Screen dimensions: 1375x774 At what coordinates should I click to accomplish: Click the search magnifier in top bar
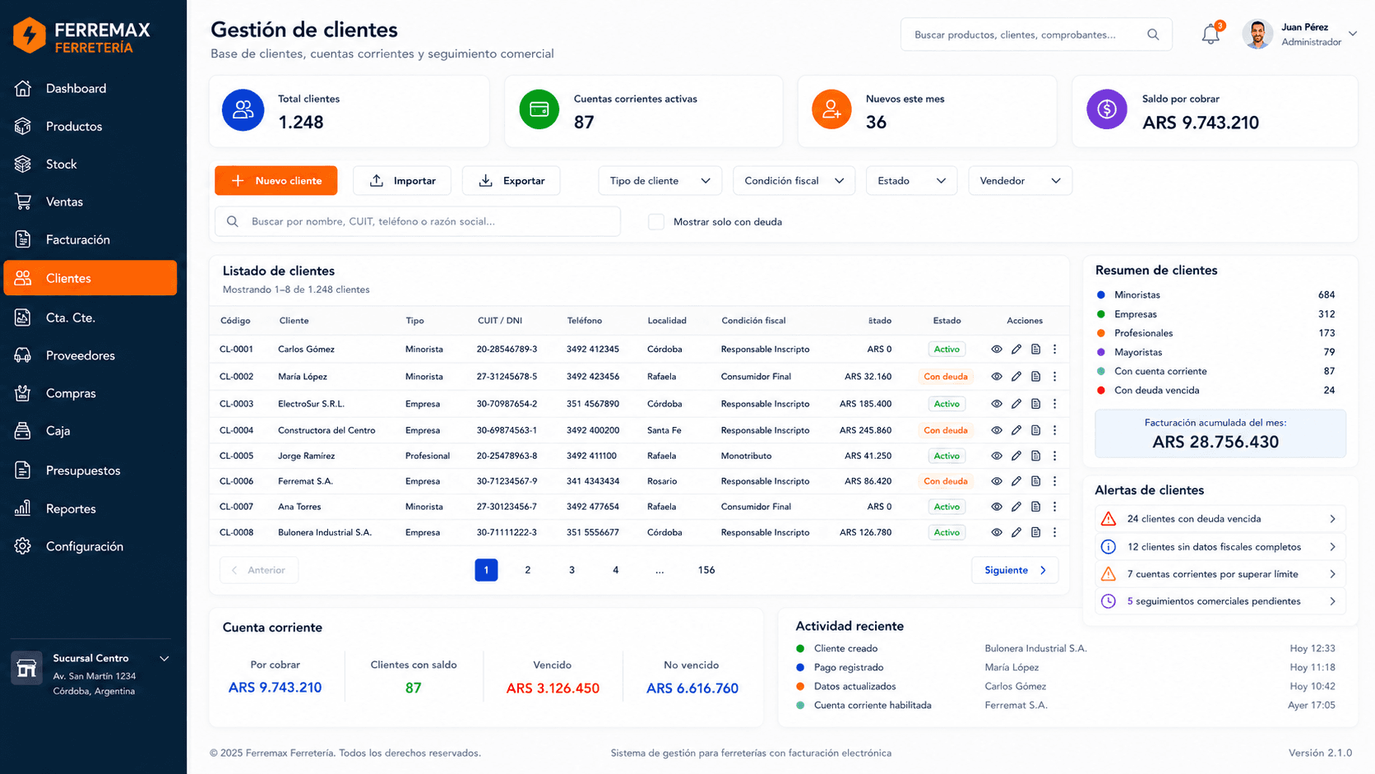point(1153,35)
